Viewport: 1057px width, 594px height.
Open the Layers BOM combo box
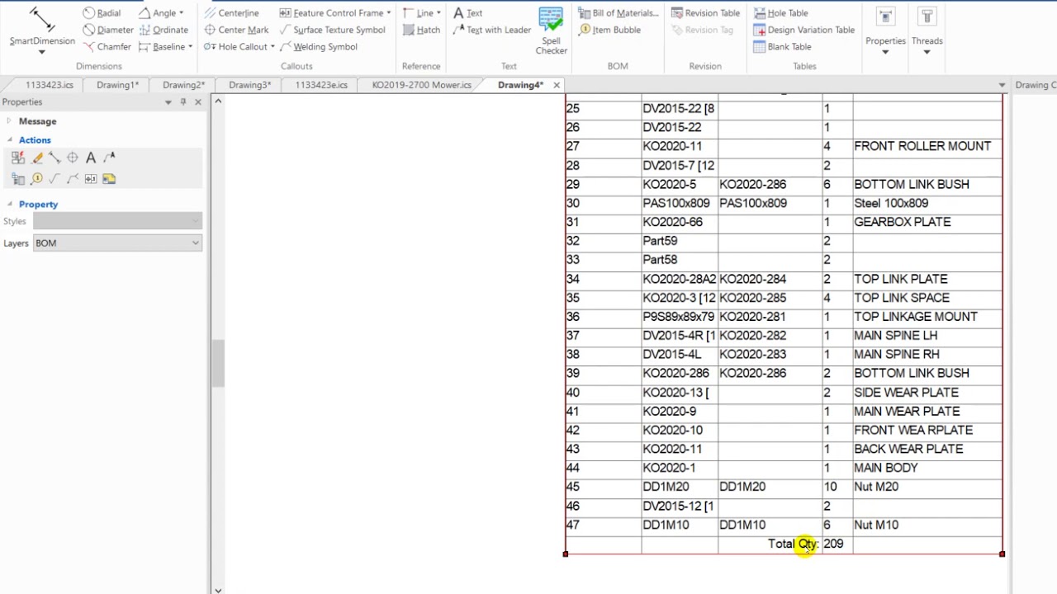click(x=117, y=243)
